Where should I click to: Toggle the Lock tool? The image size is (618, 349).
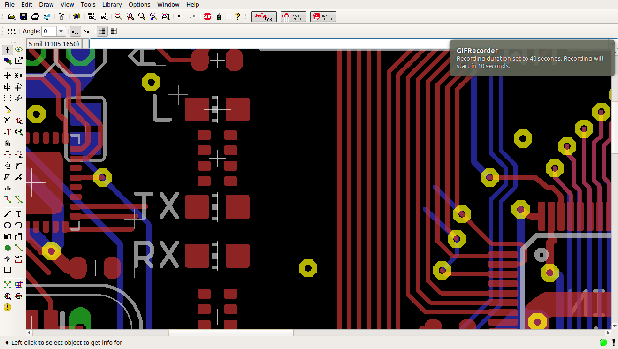click(8, 143)
